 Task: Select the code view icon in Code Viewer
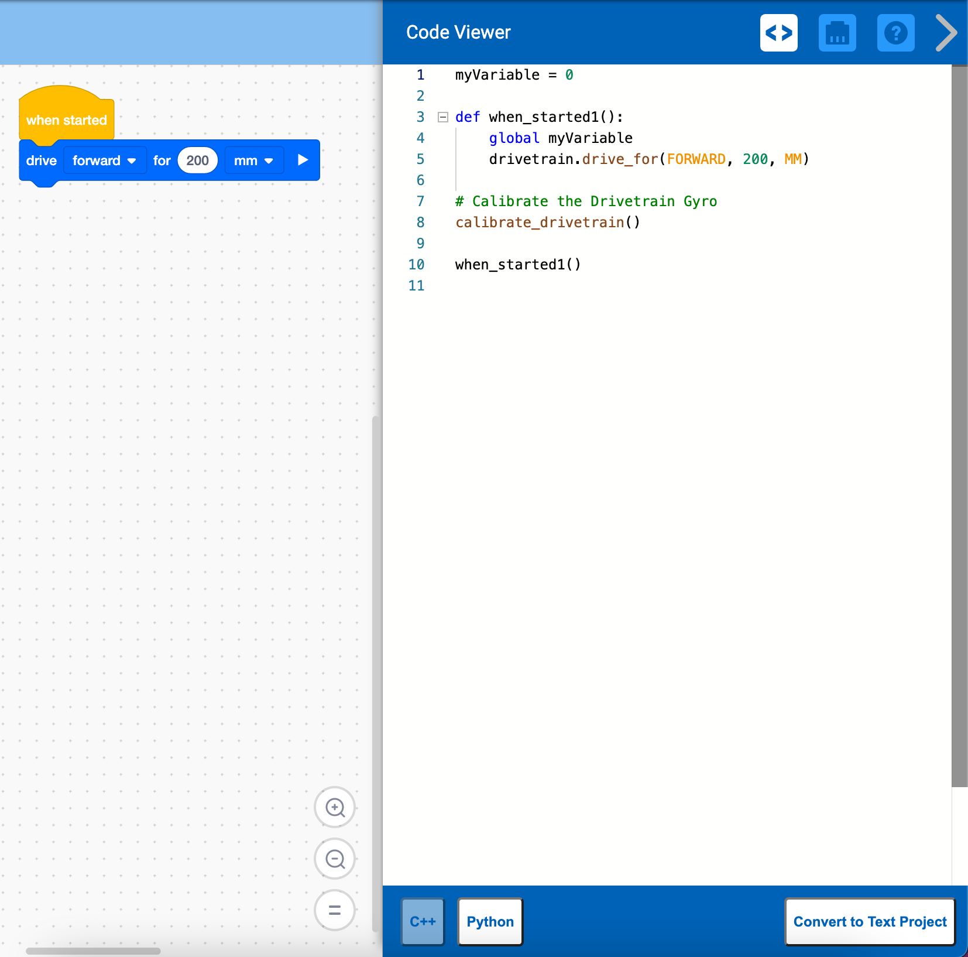point(779,33)
